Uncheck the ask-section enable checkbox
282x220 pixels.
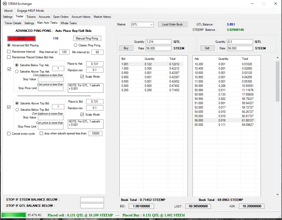[x=9, y=69]
